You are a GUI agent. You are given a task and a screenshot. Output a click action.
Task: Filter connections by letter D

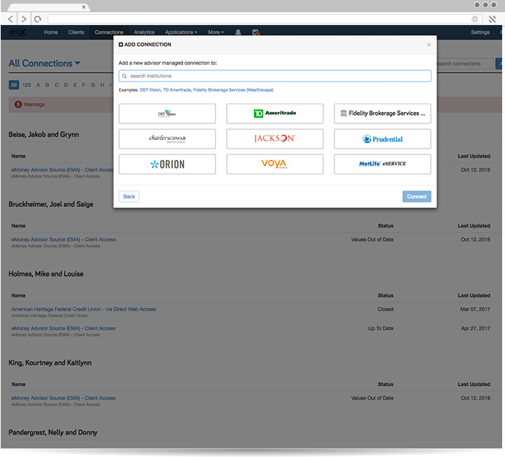point(66,85)
